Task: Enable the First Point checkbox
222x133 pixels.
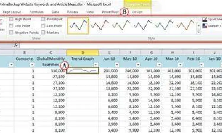Action: [43, 19]
